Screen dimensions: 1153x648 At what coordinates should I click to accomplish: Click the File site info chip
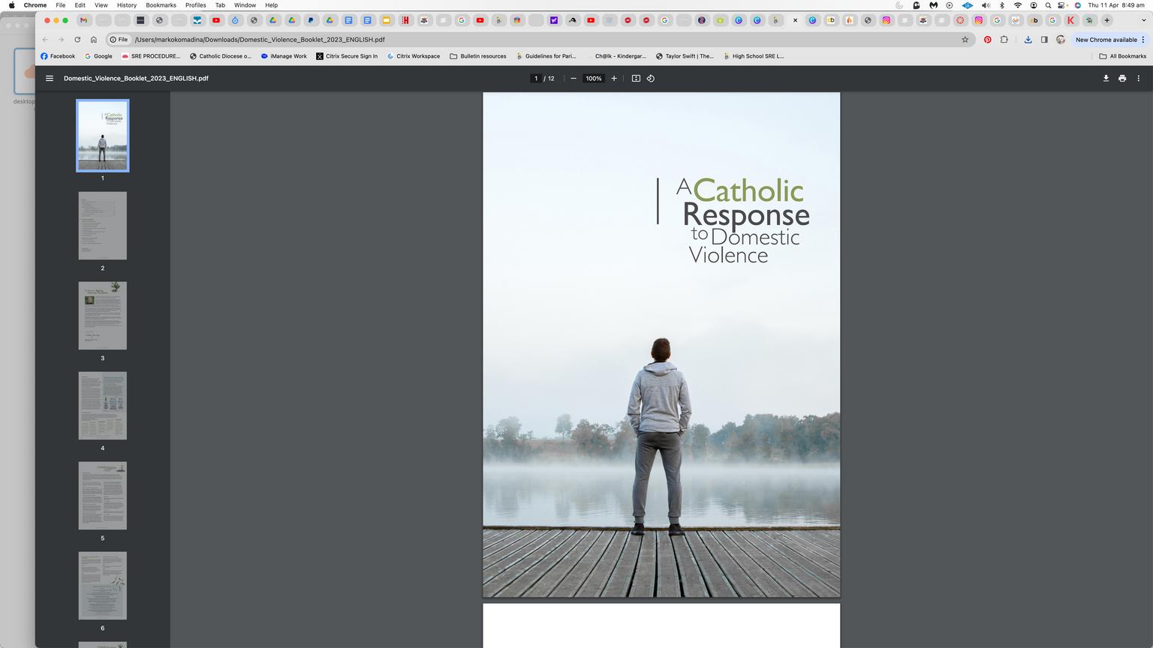click(119, 40)
